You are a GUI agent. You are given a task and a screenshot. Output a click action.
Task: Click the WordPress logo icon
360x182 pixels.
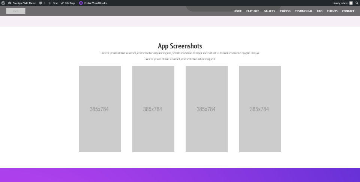click(3, 3)
